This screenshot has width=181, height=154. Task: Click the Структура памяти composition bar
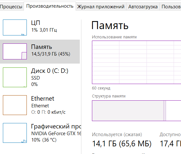click(x=136, y=111)
